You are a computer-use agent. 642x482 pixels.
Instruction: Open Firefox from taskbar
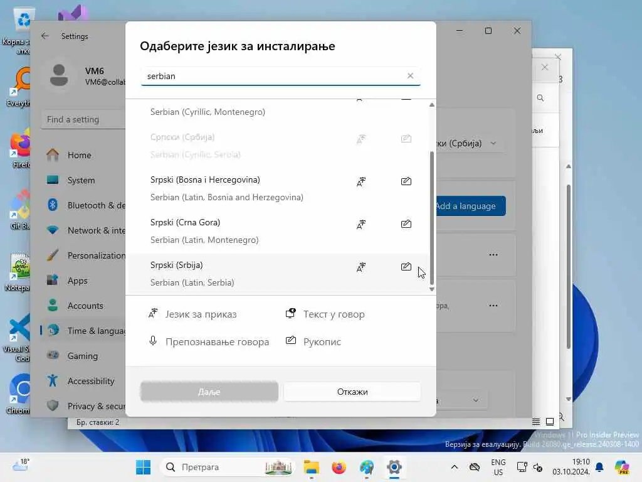click(339, 467)
